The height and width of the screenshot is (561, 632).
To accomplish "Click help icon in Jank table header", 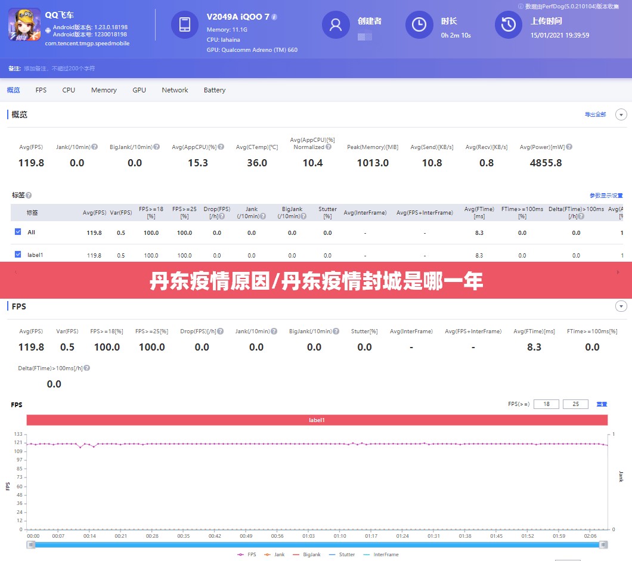I will tap(263, 216).
